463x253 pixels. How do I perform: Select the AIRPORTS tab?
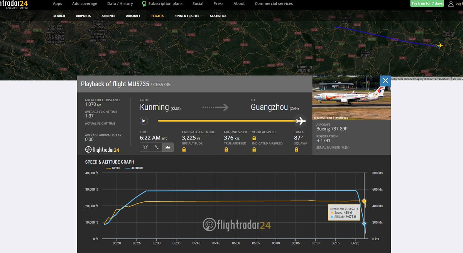83,16
